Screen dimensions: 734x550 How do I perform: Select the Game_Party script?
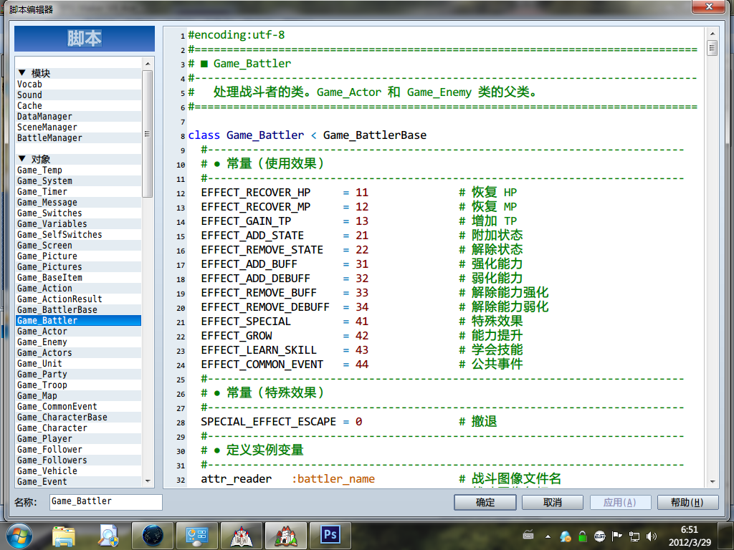(x=78, y=375)
